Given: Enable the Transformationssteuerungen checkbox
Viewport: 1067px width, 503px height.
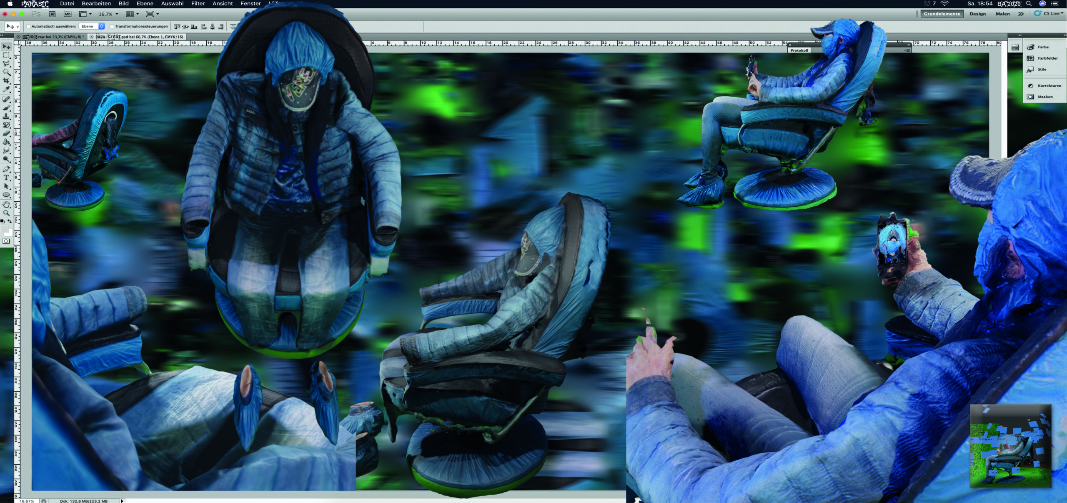Looking at the screenshot, I should pyautogui.click(x=112, y=26).
